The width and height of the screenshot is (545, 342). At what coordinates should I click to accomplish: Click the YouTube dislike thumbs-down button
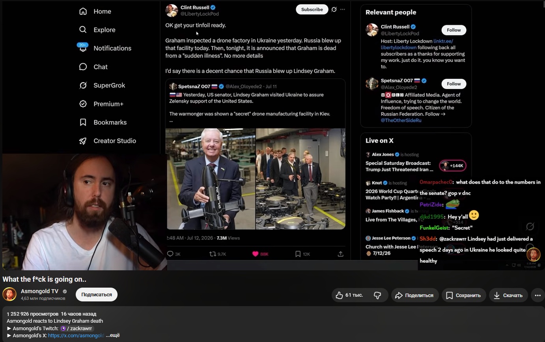point(378,295)
